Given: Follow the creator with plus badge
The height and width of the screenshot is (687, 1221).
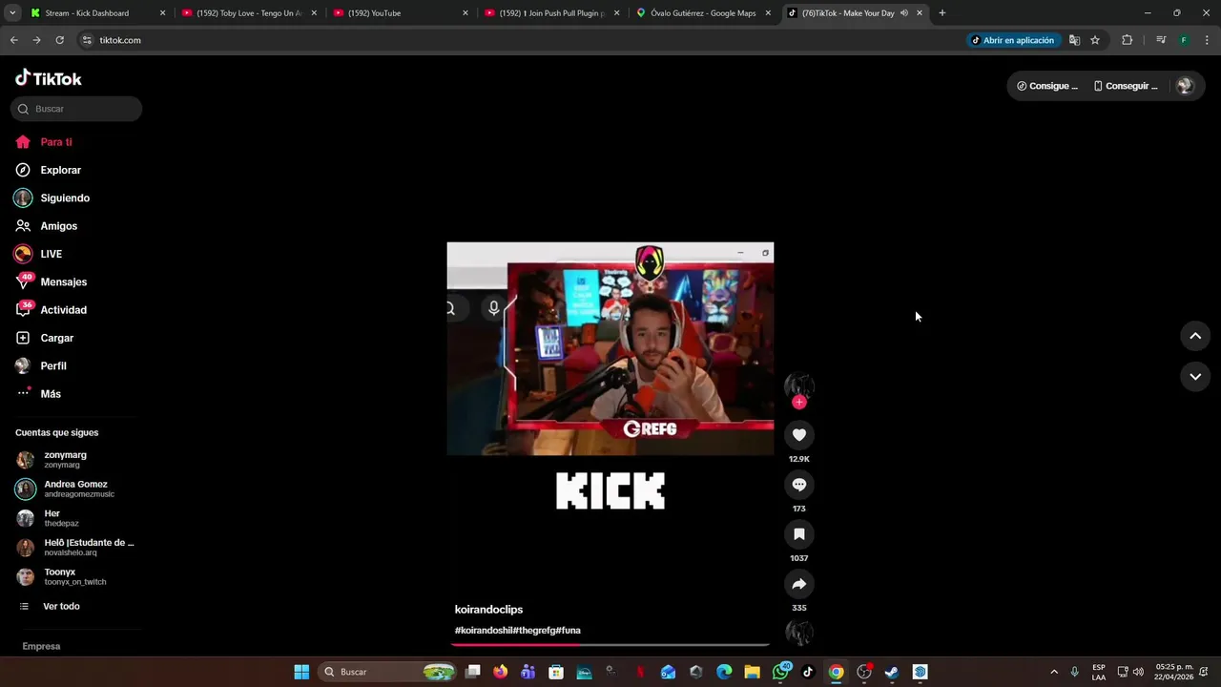Looking at the screenshot, I should coord(799,403).
